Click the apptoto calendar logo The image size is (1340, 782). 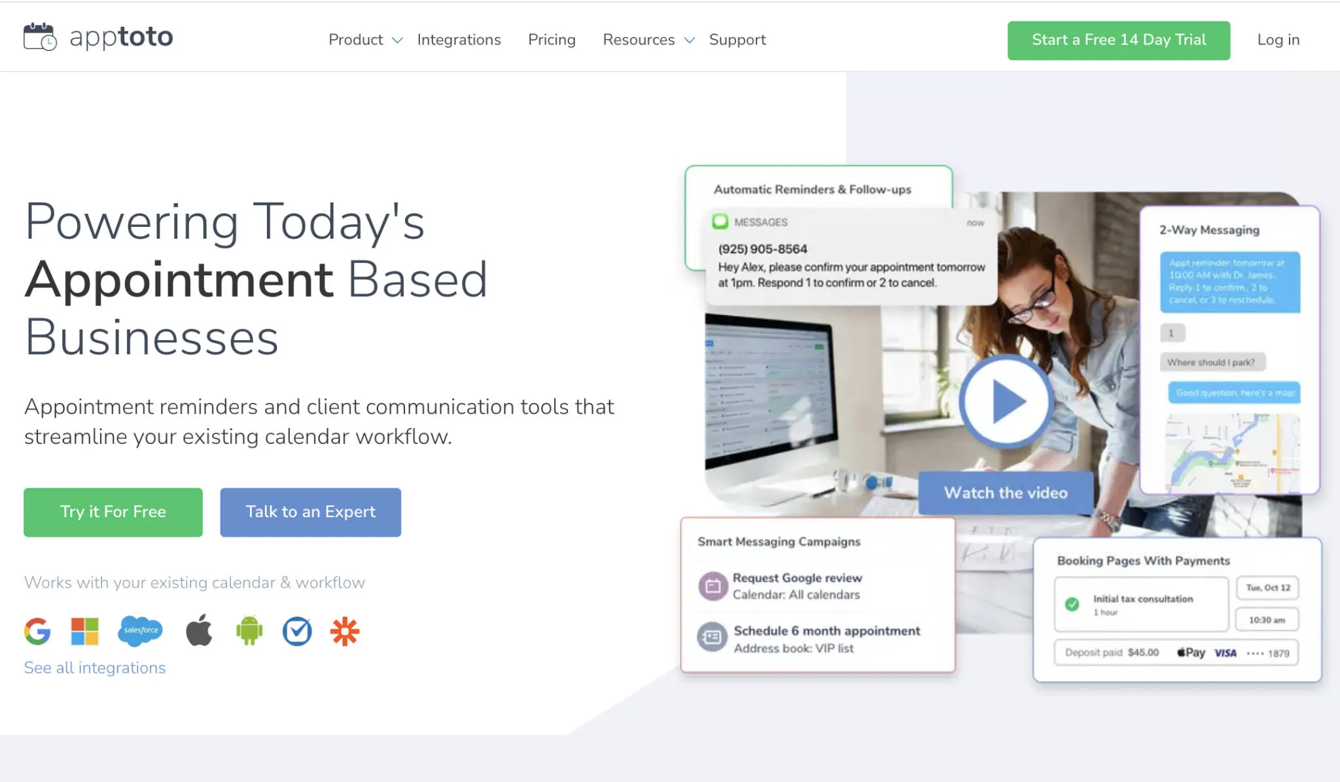pyautogui.click(x=41, y=36)
